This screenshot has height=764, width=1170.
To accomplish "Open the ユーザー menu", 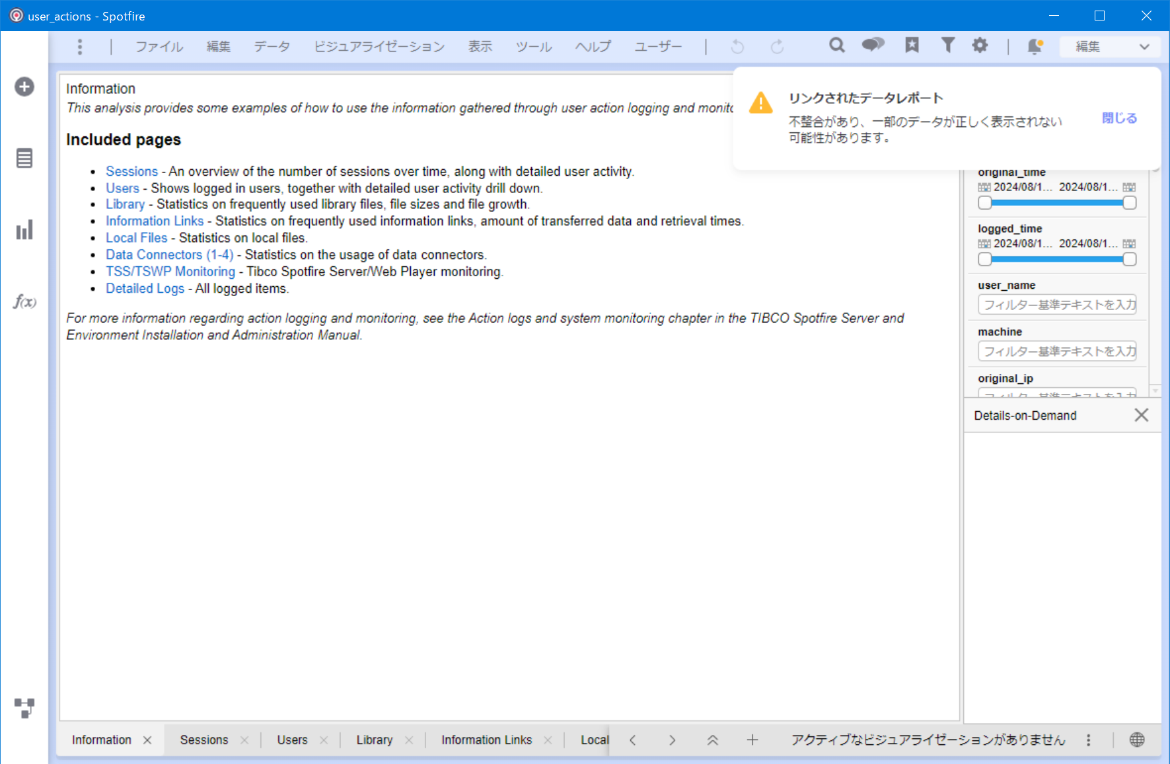I will pyautogui.click(x=658, y=46).
